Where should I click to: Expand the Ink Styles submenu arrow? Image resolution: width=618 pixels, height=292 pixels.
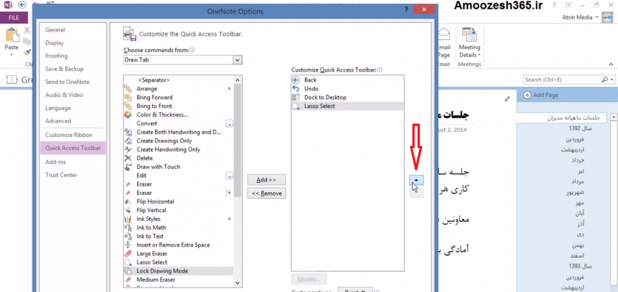tap(229, 219)
